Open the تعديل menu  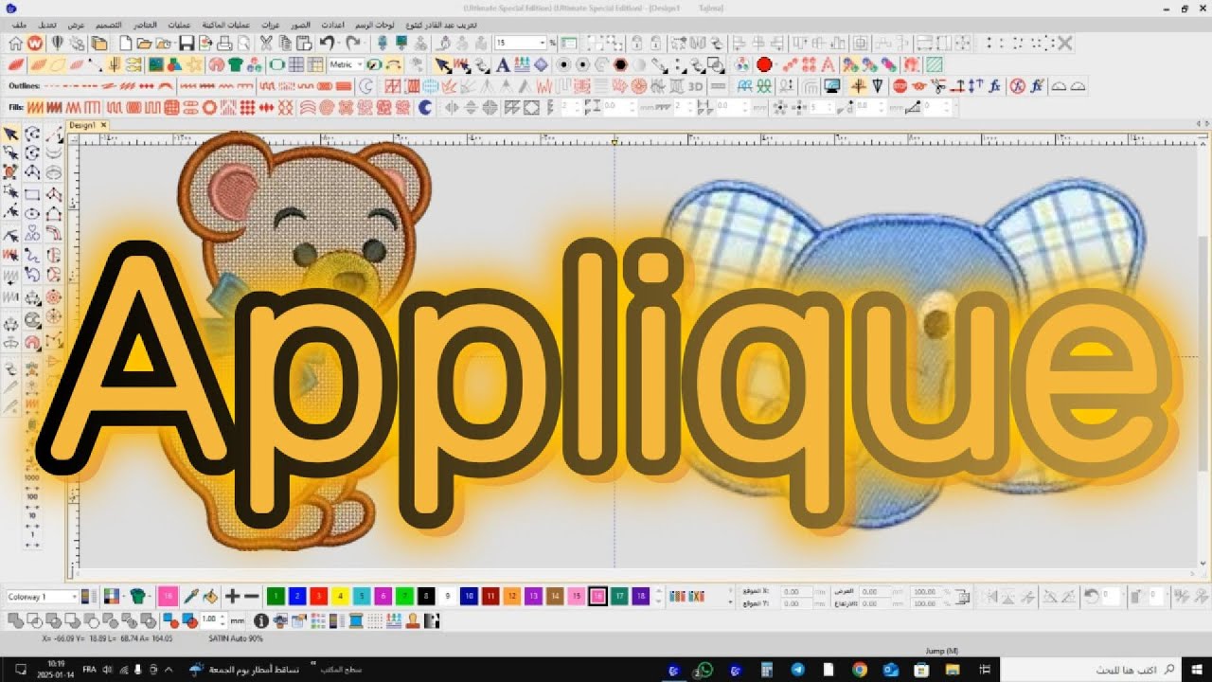[47, 24]
